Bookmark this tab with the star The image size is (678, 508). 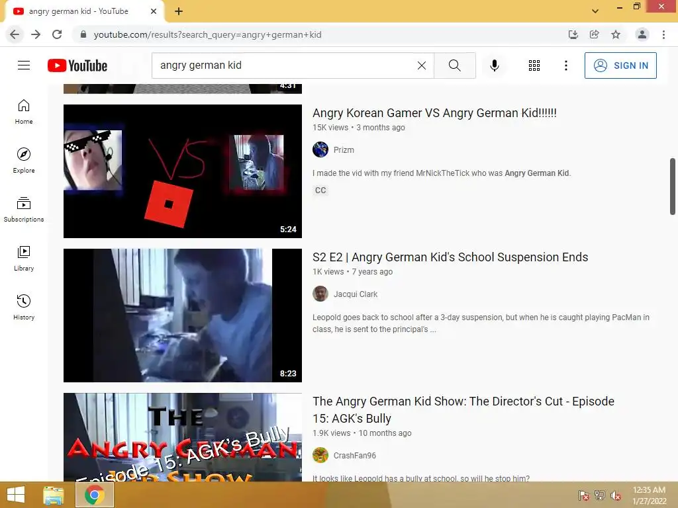tap(616, 34)
